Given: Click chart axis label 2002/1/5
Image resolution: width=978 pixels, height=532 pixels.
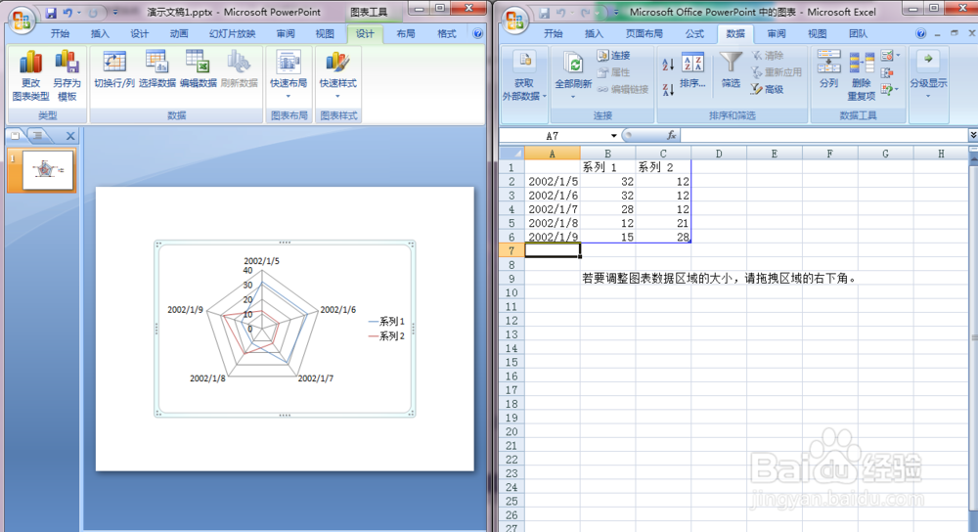Looking at the screenshot, I should point(261,261).
